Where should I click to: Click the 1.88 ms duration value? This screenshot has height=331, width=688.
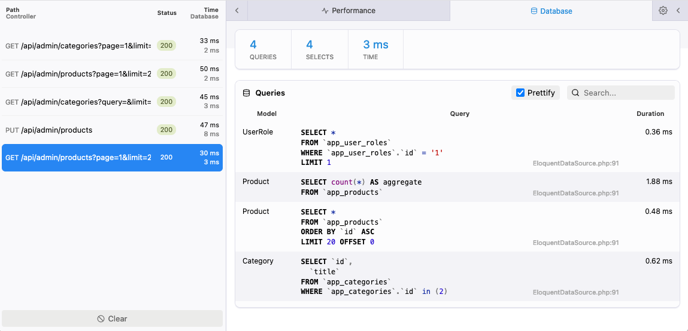click(659, 181)
